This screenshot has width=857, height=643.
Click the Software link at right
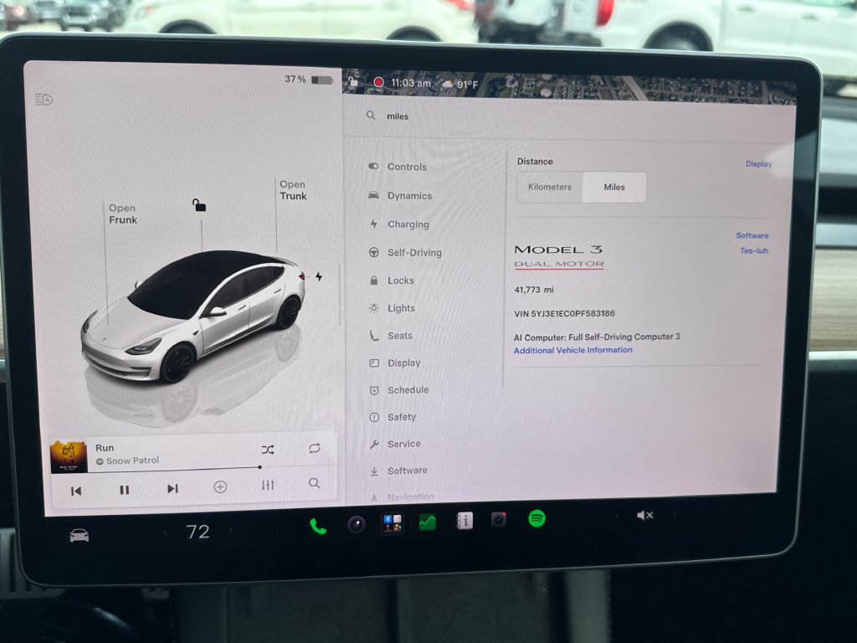pos(752,235)
